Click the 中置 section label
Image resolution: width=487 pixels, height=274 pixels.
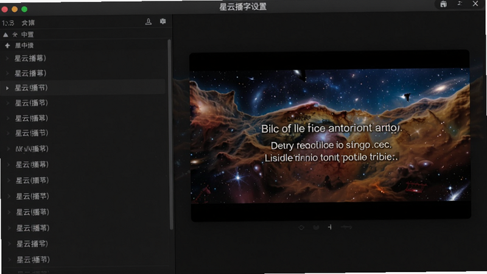(27, 35)
